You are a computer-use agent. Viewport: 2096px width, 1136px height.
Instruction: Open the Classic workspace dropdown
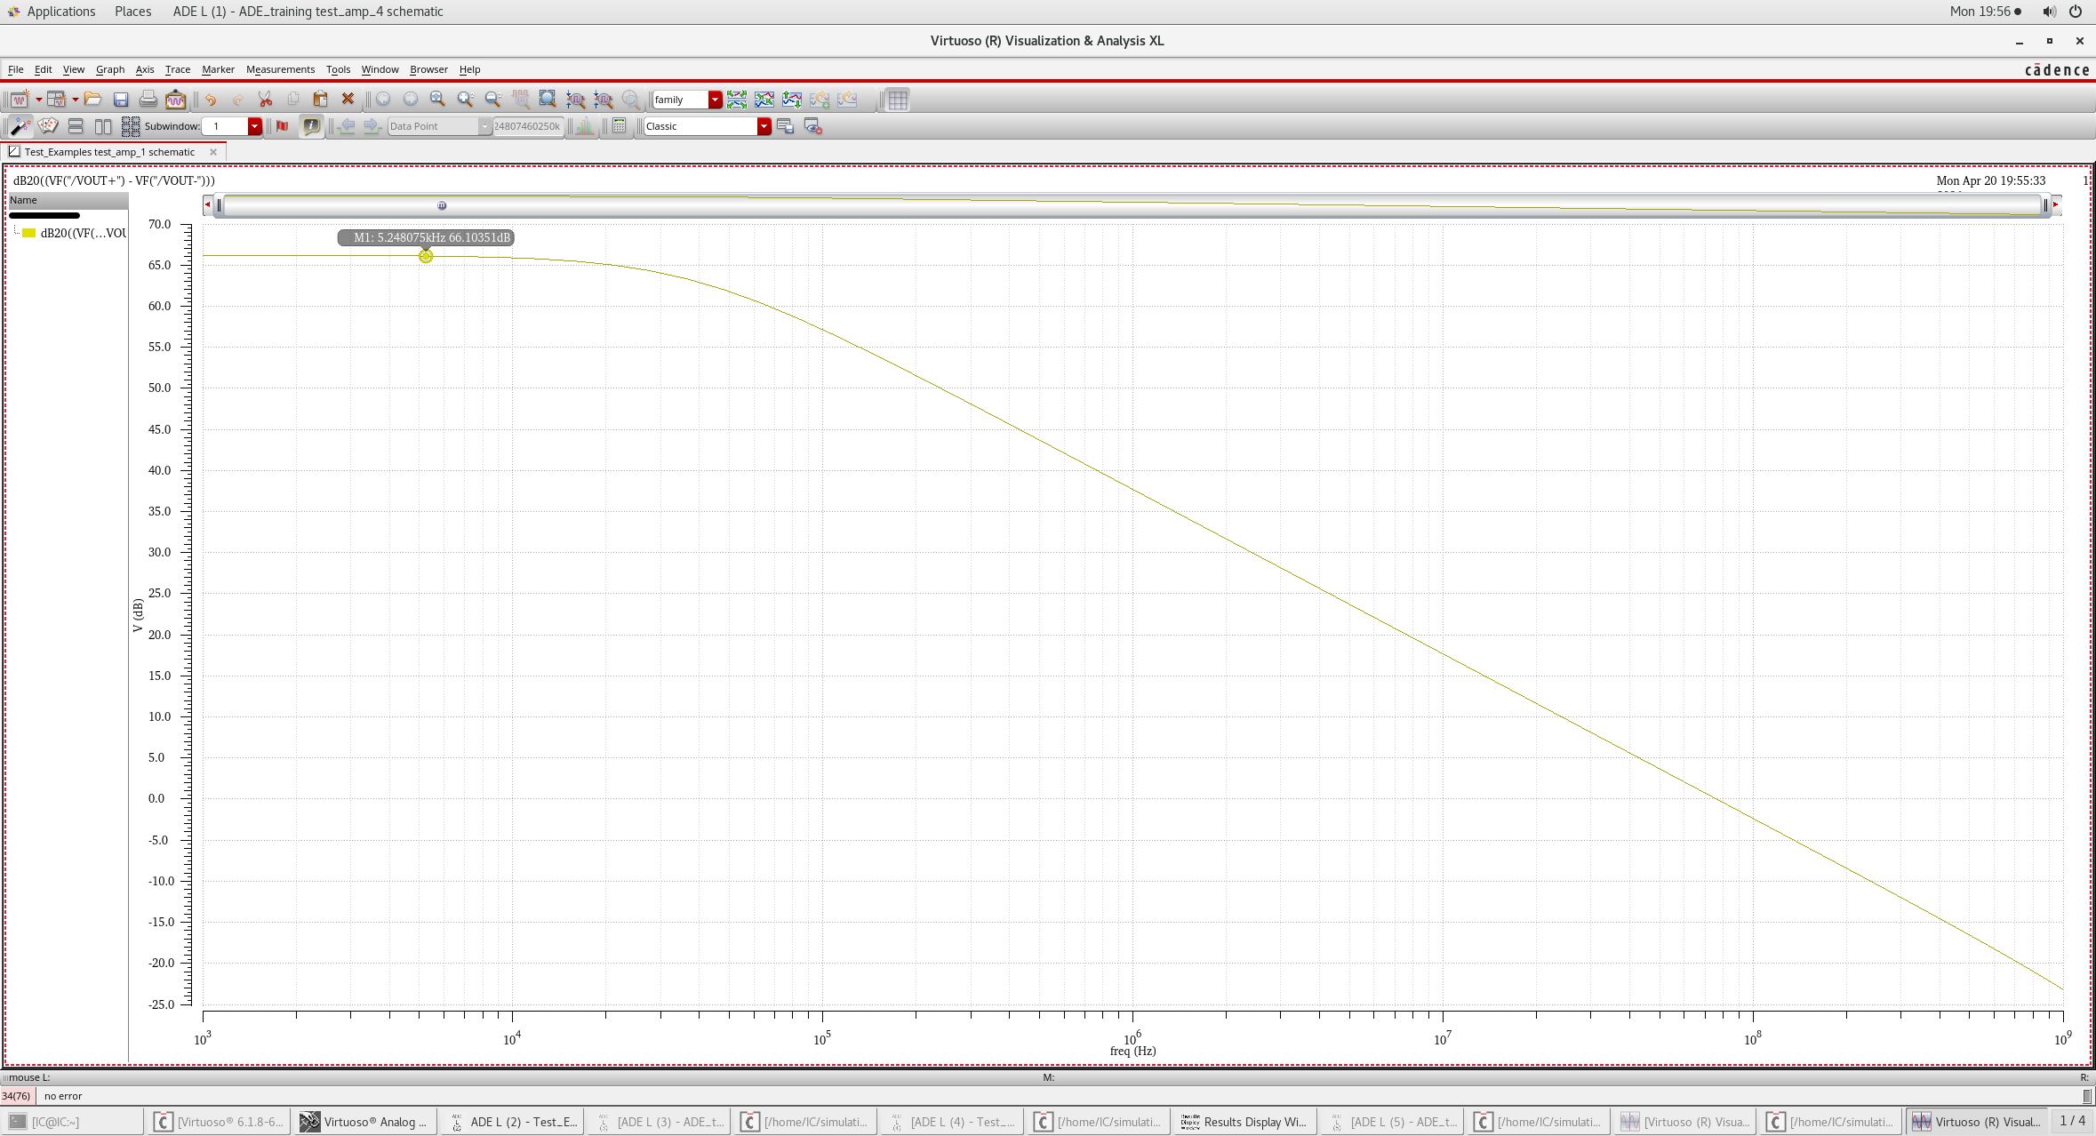pos(764,126)
